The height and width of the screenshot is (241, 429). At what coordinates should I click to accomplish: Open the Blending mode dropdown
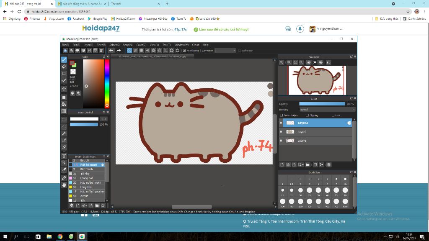pos(327,110)
